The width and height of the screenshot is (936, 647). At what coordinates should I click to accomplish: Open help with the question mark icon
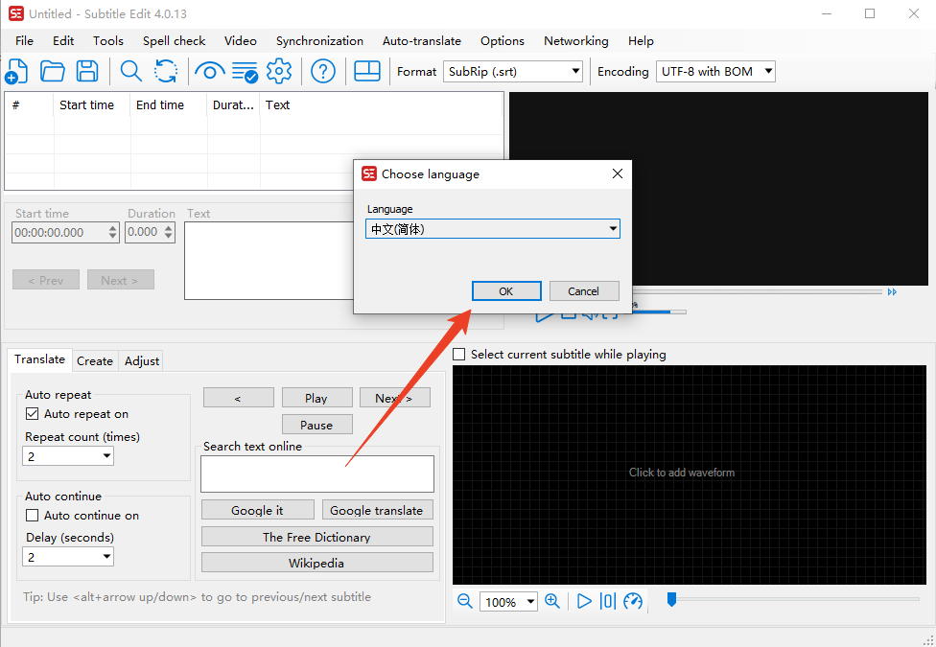tap(323, 72)
